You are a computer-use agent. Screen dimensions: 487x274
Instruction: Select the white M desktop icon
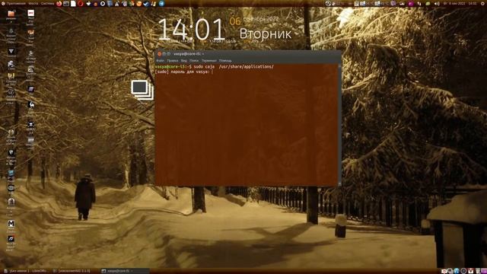coord(11,224)
